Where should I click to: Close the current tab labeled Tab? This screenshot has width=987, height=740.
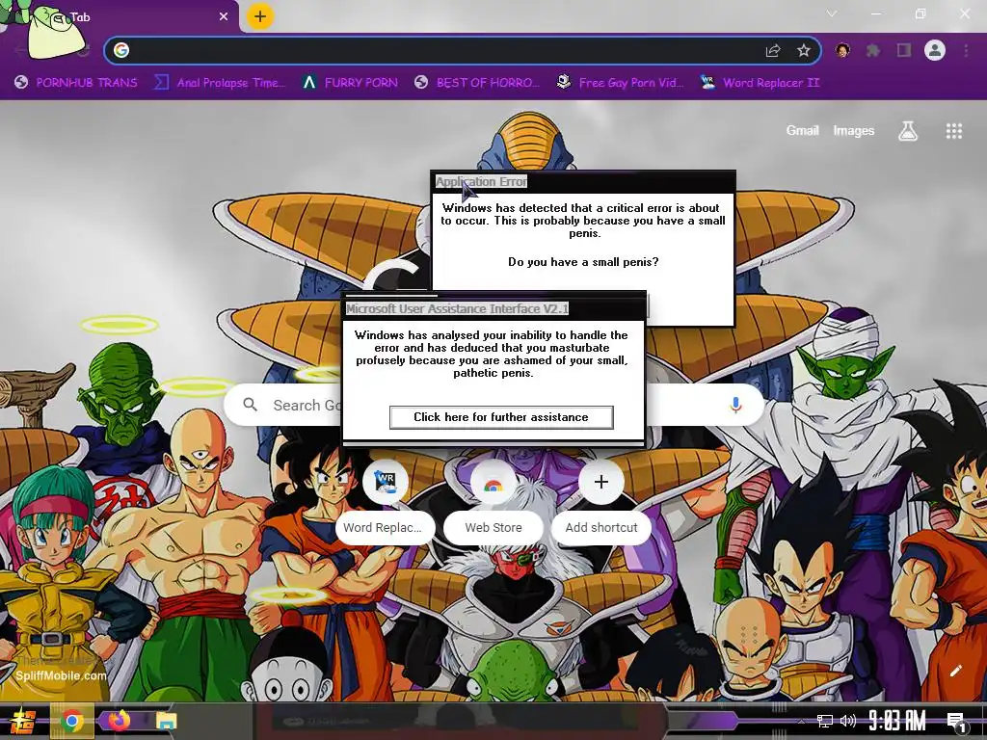pyautogui.click(x=224, y=17)
